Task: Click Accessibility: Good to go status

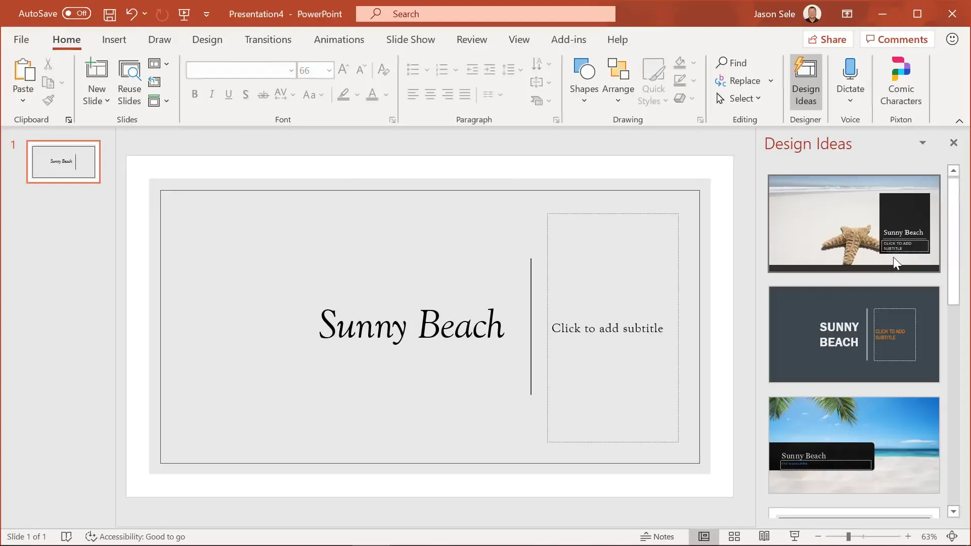Action: click(135, 536)
